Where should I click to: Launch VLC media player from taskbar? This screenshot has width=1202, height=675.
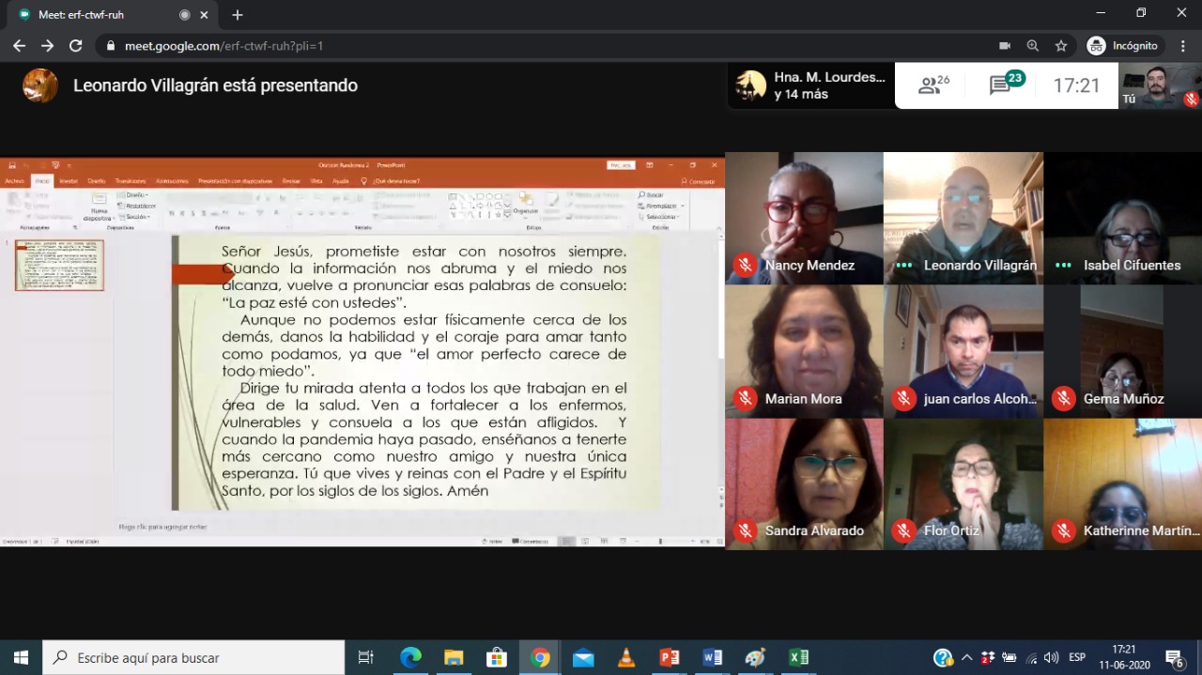[x=626, y=657]
